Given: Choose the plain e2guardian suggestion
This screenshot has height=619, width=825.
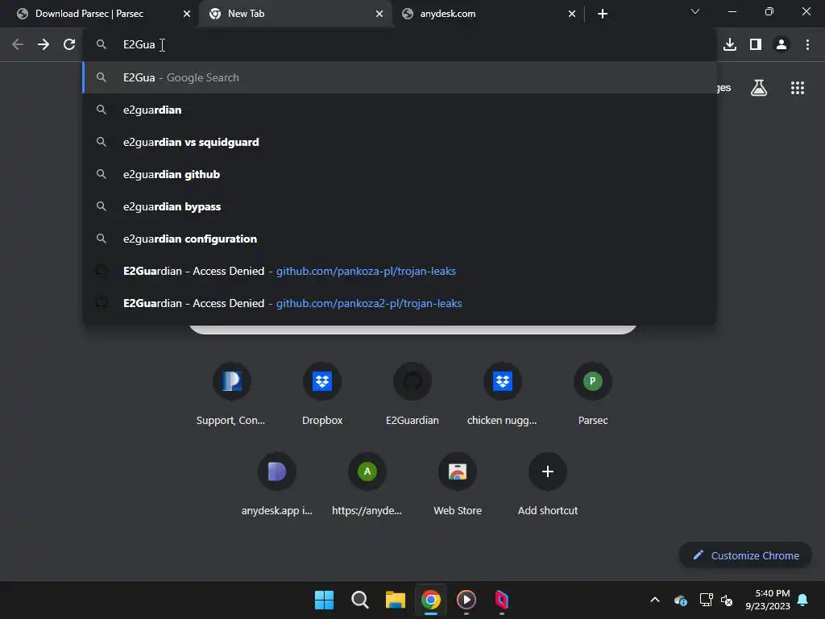Looking at the screenshot, I should point(400,110).
